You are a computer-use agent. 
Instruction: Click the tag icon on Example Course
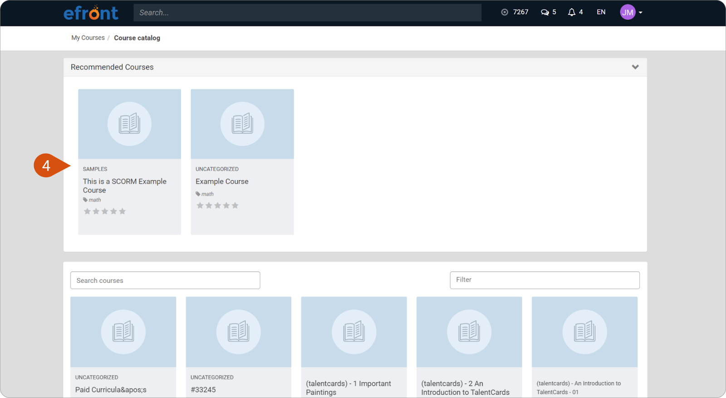tap(198, 194)
